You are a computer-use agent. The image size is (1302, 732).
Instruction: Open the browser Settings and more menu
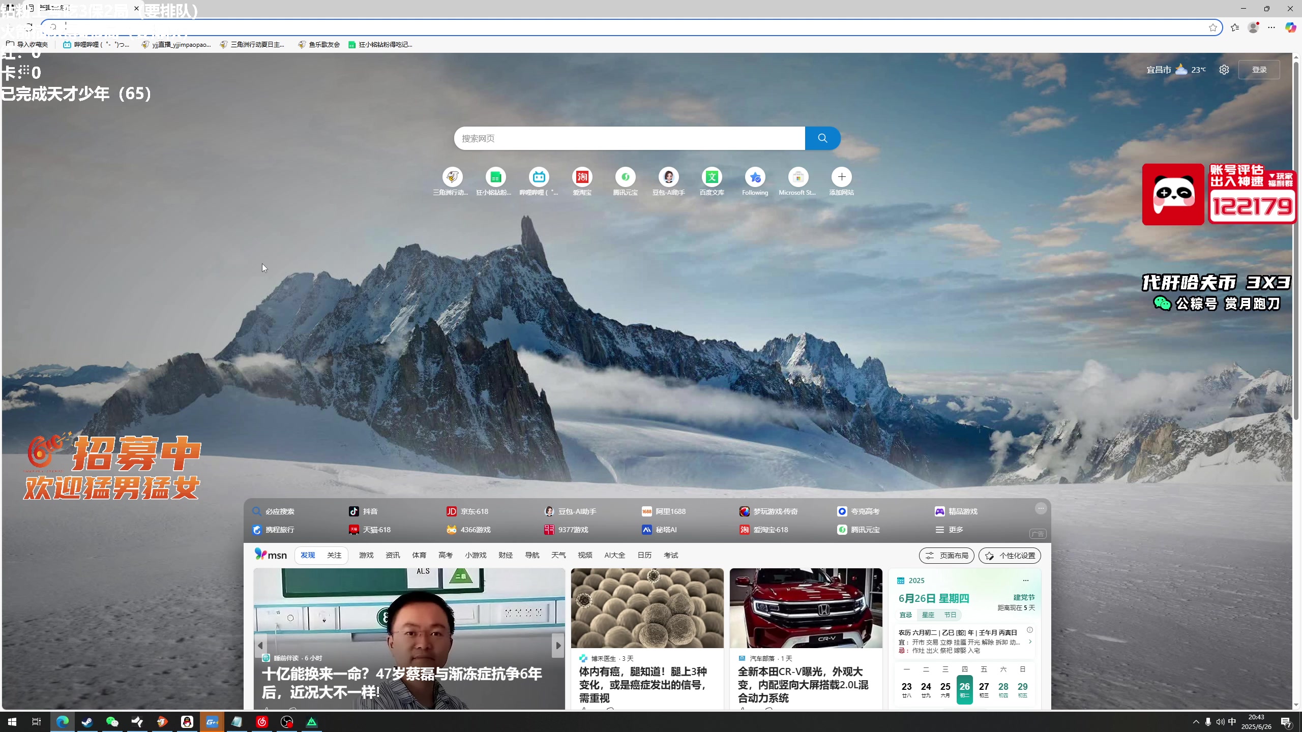1271,27
